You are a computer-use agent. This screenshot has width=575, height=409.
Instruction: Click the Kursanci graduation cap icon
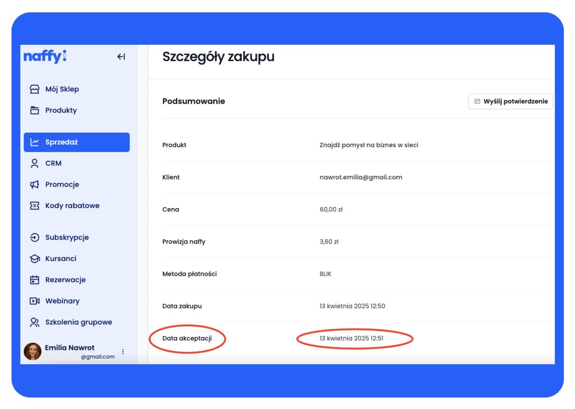tap(35, 259)
